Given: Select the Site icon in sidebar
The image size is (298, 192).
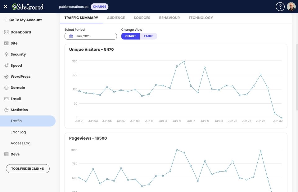Looking at the screenshot, I should click(x=7, y=43).
